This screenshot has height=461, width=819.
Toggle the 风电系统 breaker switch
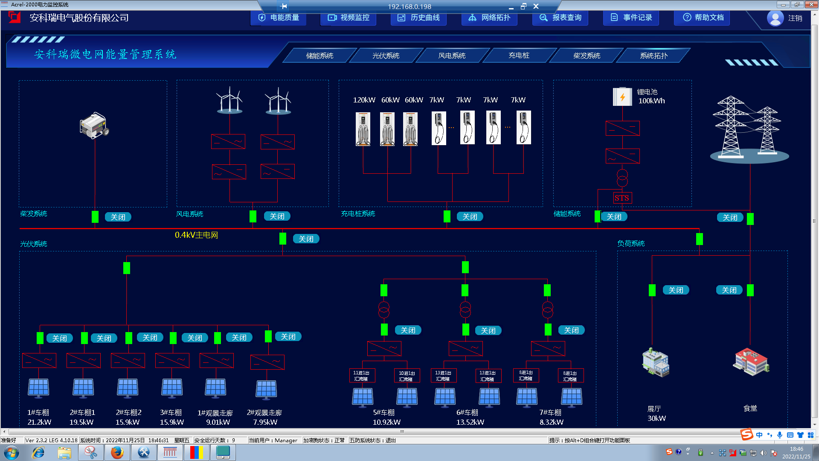pyautogui.click(x=253, y=217)
